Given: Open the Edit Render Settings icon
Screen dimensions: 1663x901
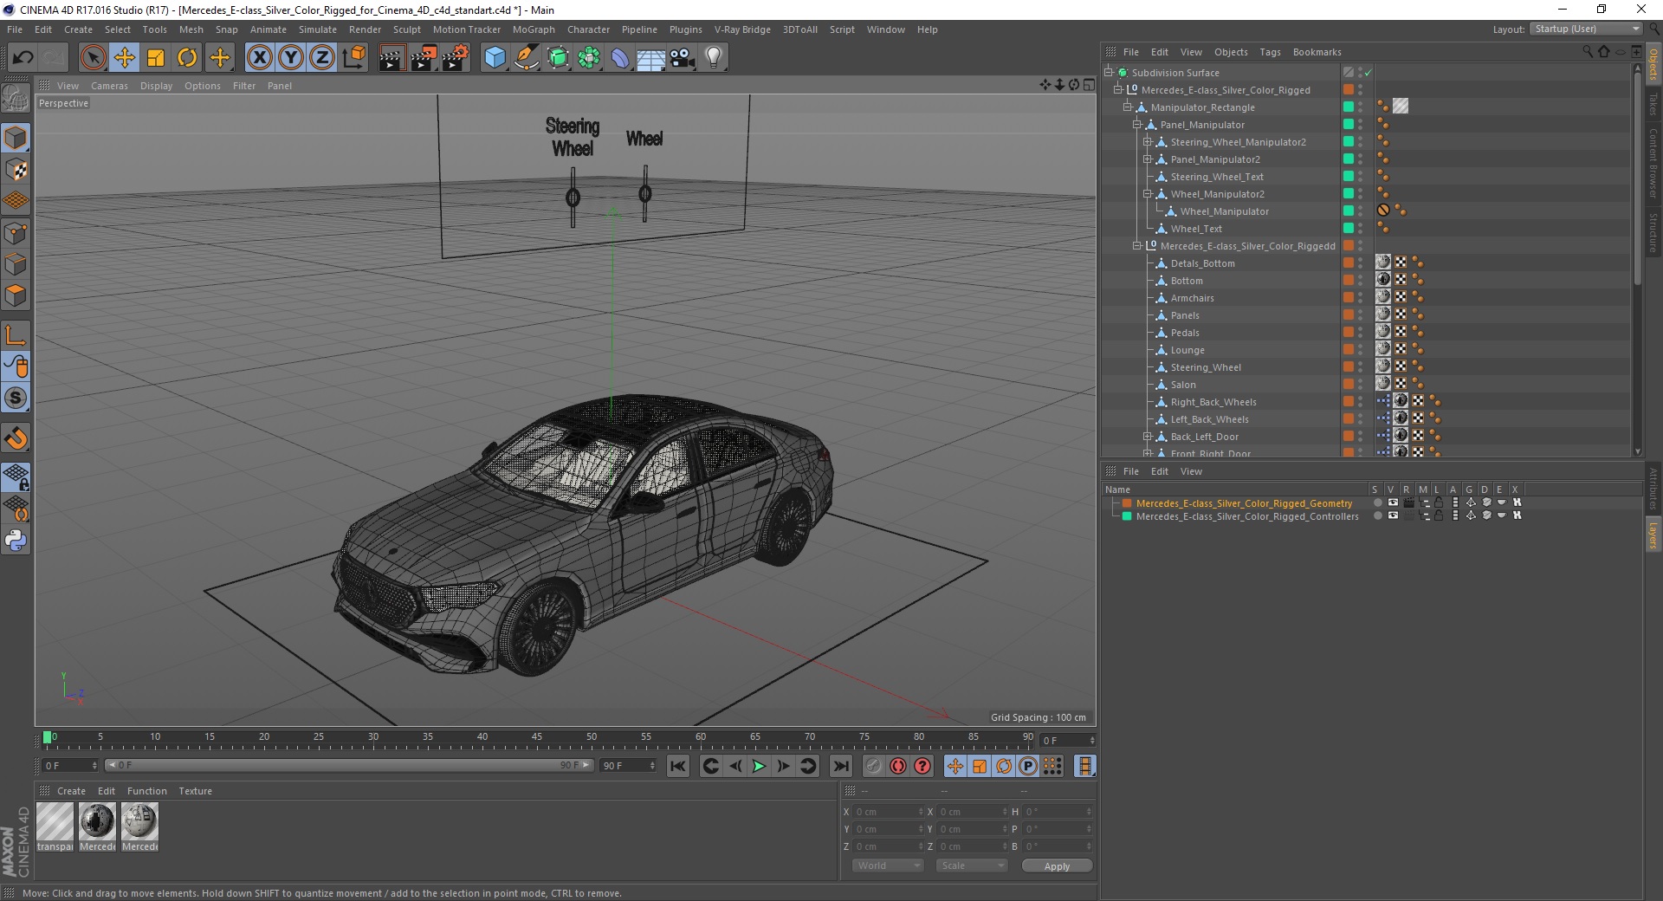Looking at the screenshot, I should coord(456,58).
